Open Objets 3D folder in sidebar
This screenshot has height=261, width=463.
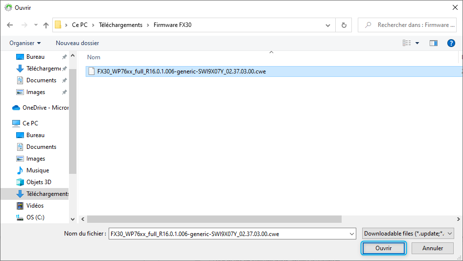[x=39, y=182]
